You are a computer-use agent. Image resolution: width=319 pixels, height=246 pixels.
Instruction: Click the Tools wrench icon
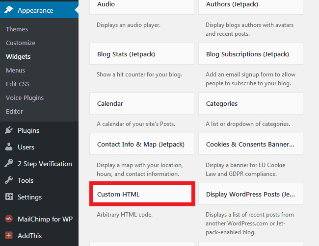pos(9,180)
